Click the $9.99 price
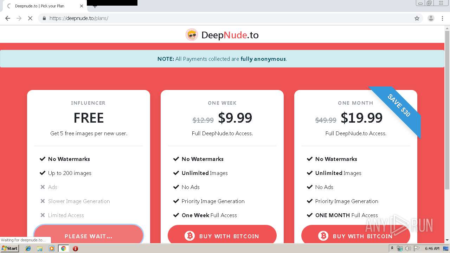 click(x=235, y=118)
